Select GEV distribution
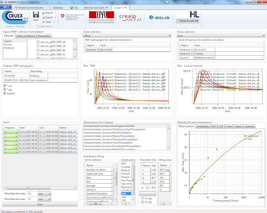The height and width of the screenshot is (213, 267). (124, 164)
